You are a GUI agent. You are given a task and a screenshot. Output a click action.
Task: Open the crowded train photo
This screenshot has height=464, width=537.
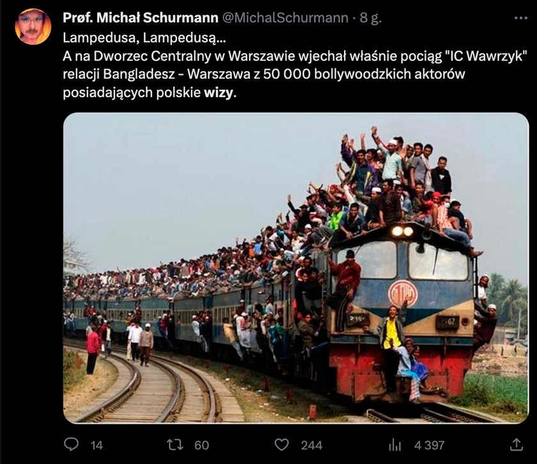click(296, 268)
